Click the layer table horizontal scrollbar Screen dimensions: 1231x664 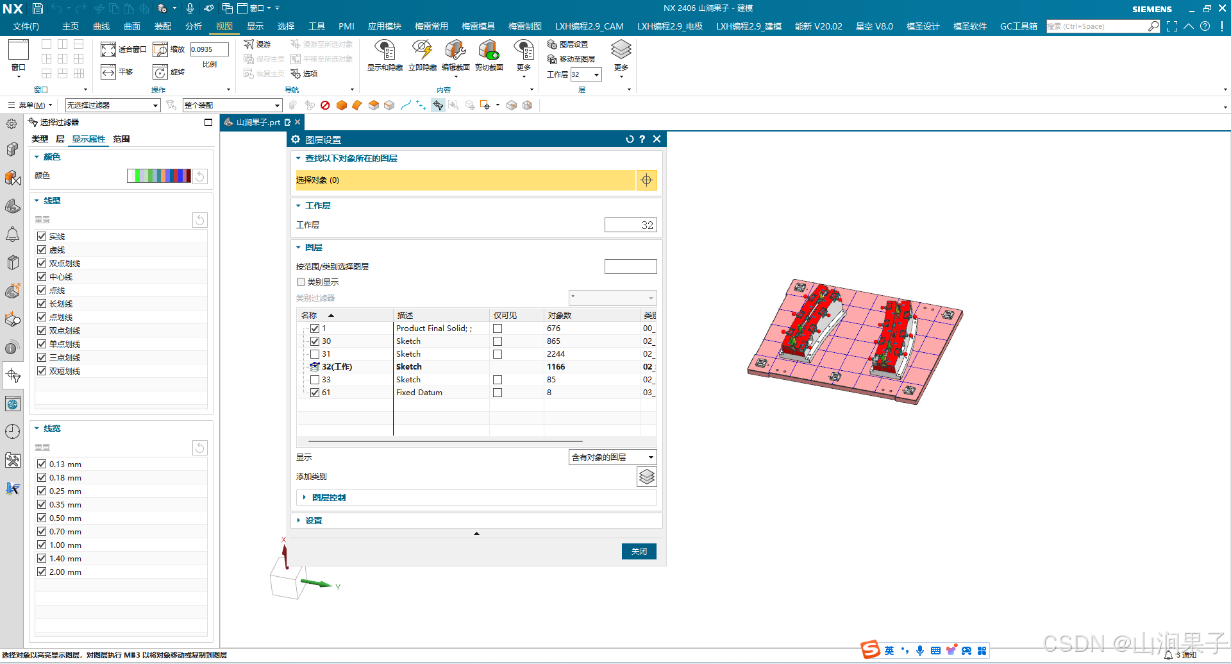(x=446, y=441)
